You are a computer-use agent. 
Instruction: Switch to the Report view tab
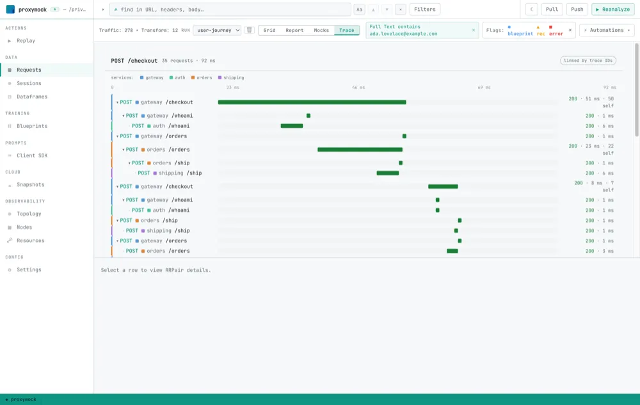tap(294, 30)
